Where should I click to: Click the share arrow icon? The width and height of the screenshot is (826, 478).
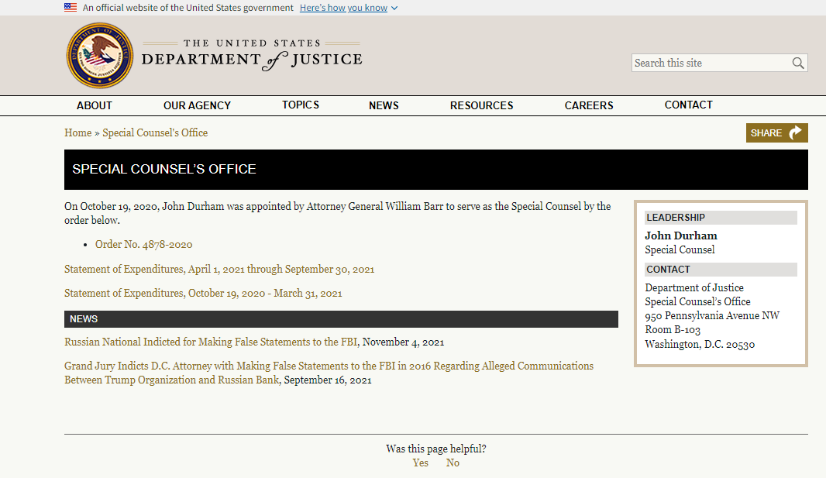[x=796, y=132]
